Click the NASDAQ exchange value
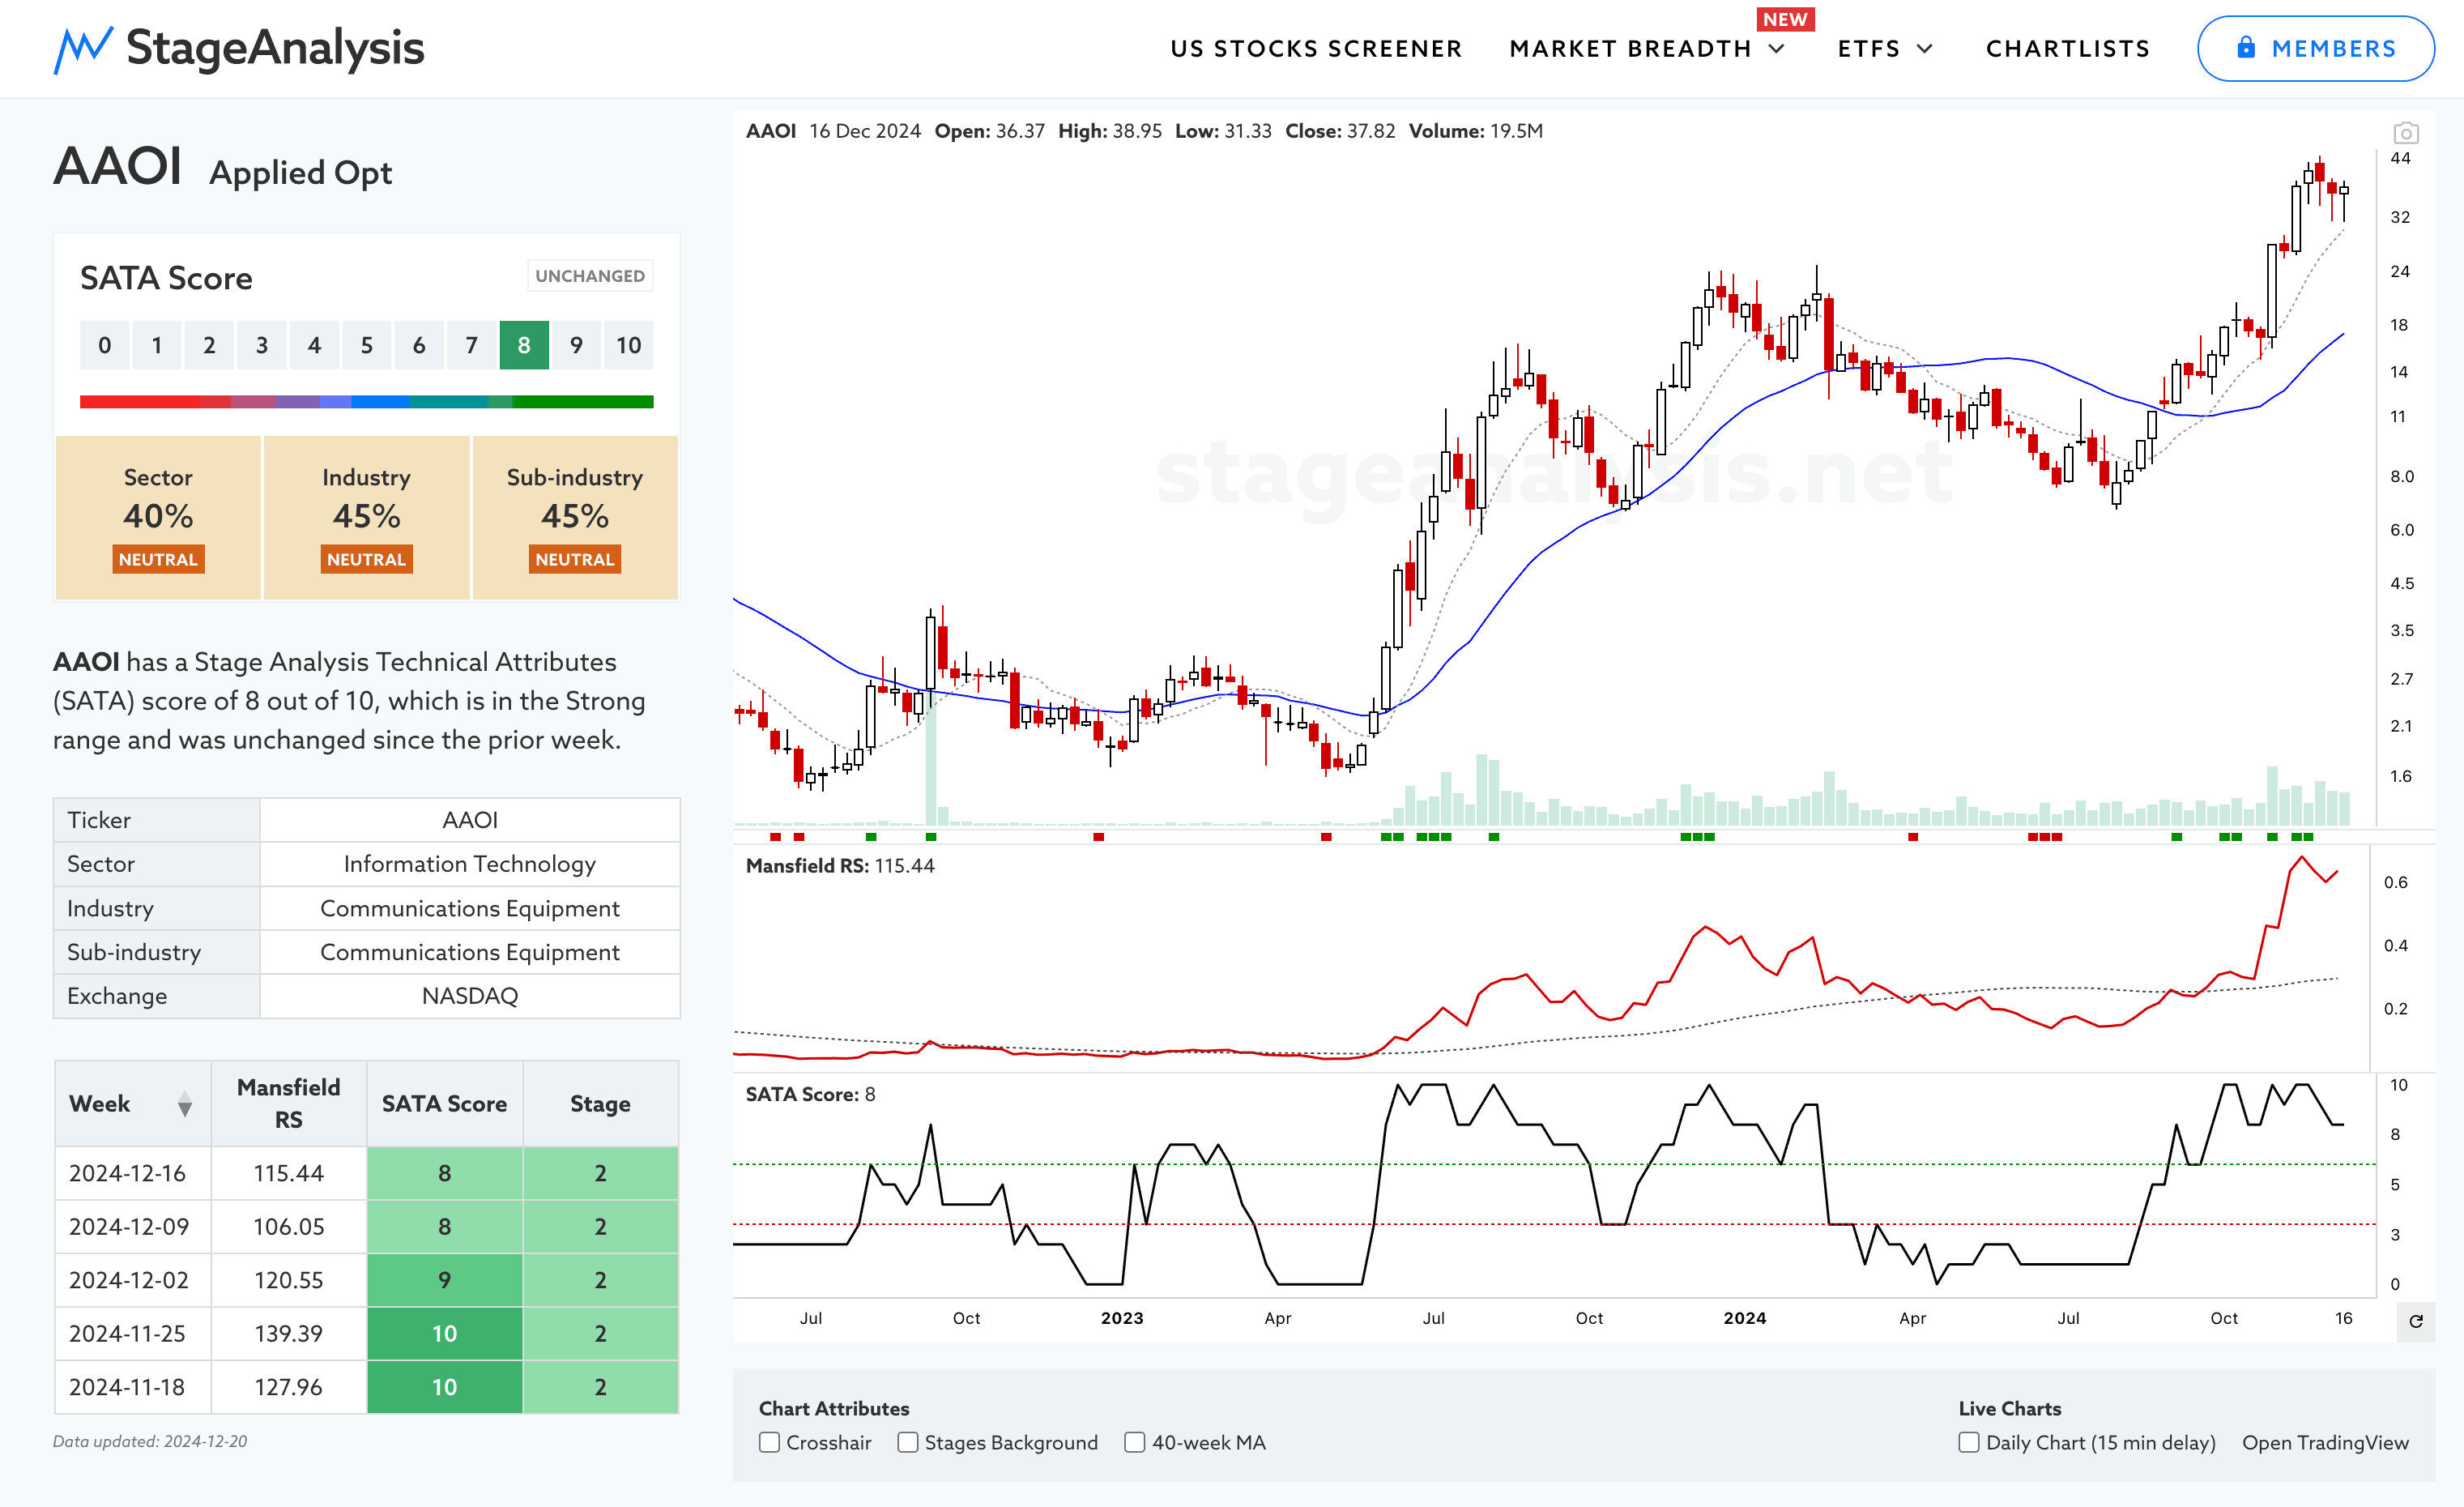 tap(469, 996)
